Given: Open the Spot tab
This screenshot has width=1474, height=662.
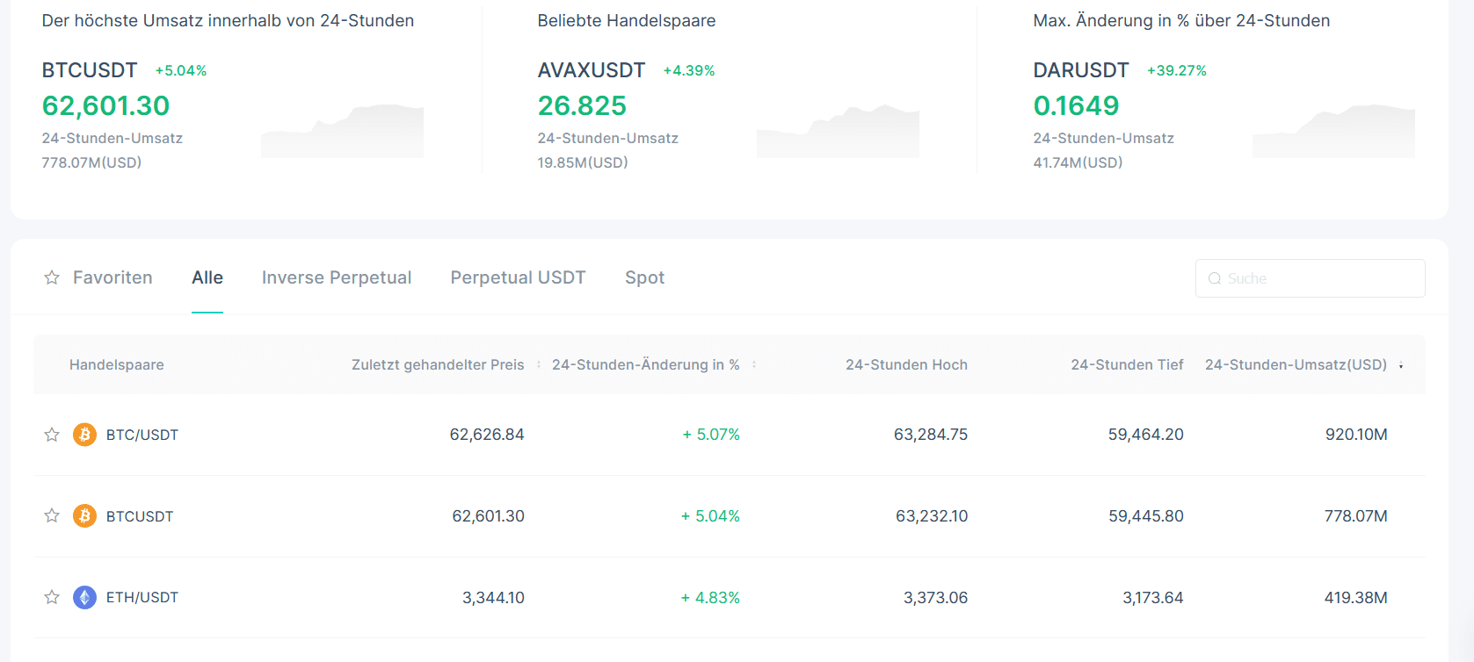Looking at the screenshot, I should (644, 277).
